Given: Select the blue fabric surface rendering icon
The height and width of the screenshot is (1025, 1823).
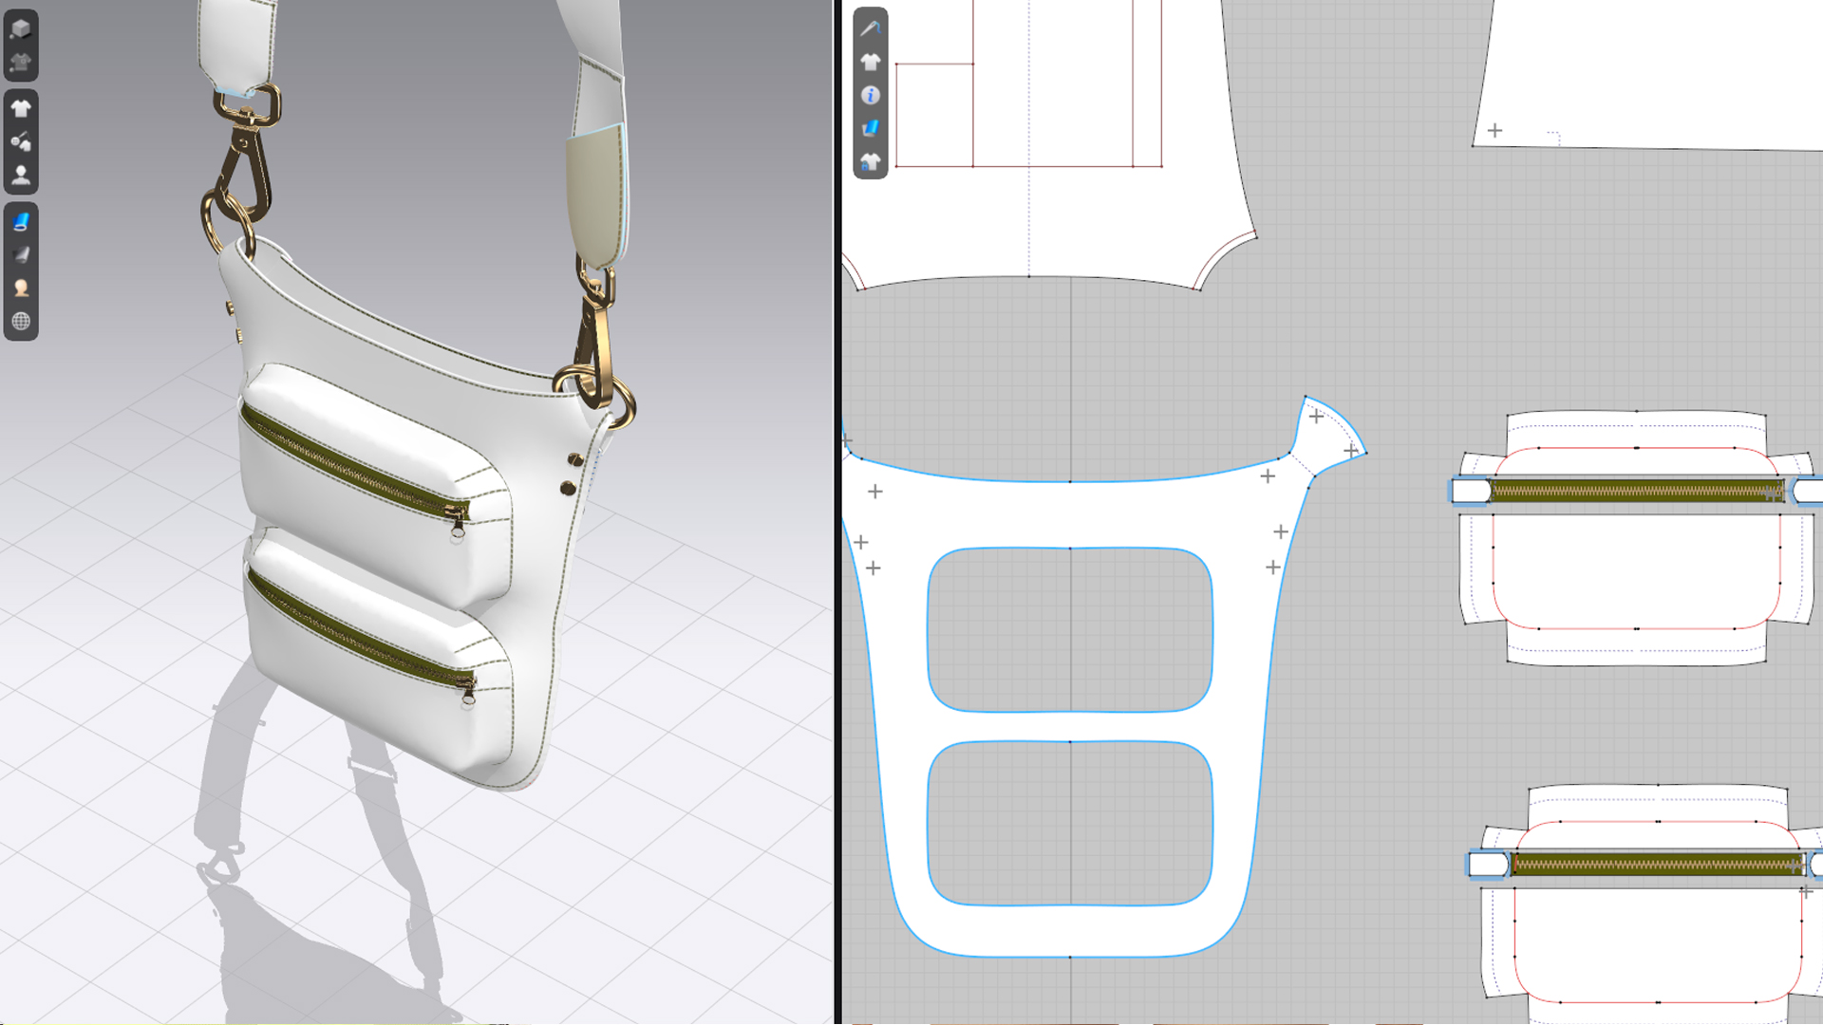Looking at the screenshot, I should click(21, 221).
